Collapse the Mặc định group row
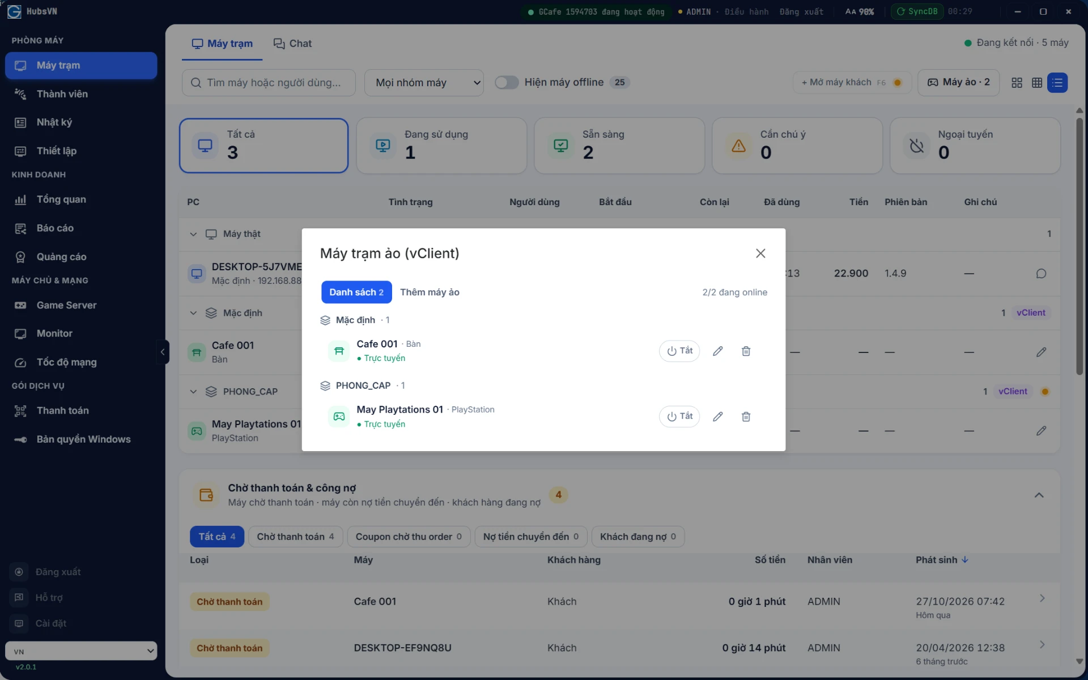This screenshot has height=680, width=1088. tap(193, 313)
